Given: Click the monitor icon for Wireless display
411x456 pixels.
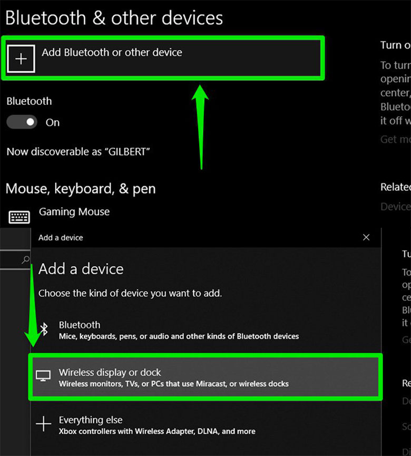Looking at the screenshot, I should (x=43, y=375).
